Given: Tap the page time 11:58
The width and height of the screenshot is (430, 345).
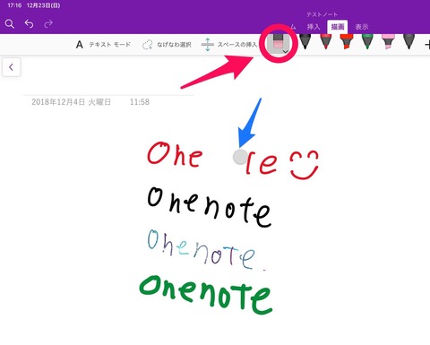Looking at the screenshot, I should pos(140,102).
